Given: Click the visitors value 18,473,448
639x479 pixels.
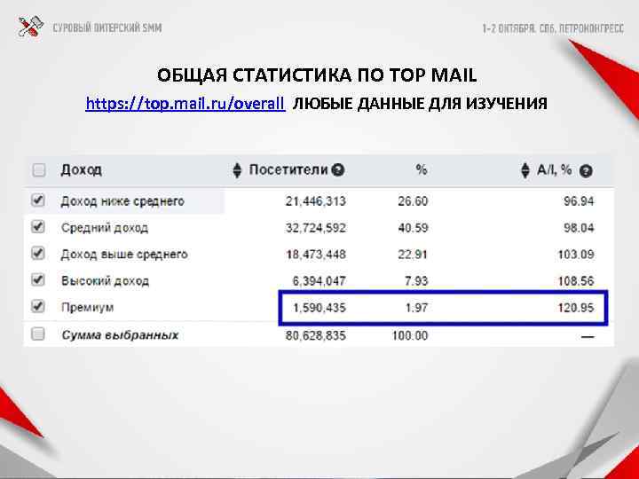Looking at the screenshot, I should [315, 255].
